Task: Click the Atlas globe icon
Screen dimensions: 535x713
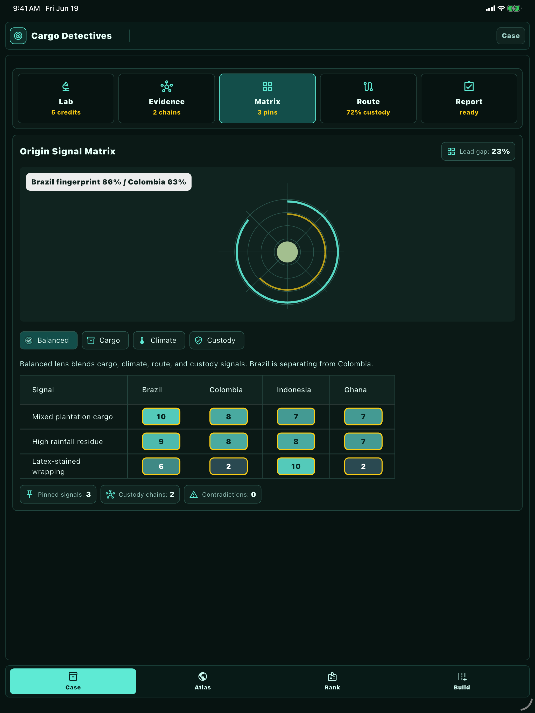Action: [x=203, y=676]
